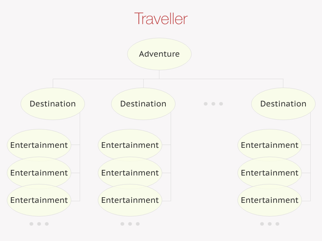Select the Adventure root node
Viewport: 322px width, 241px height.
(x=159, y=54)
